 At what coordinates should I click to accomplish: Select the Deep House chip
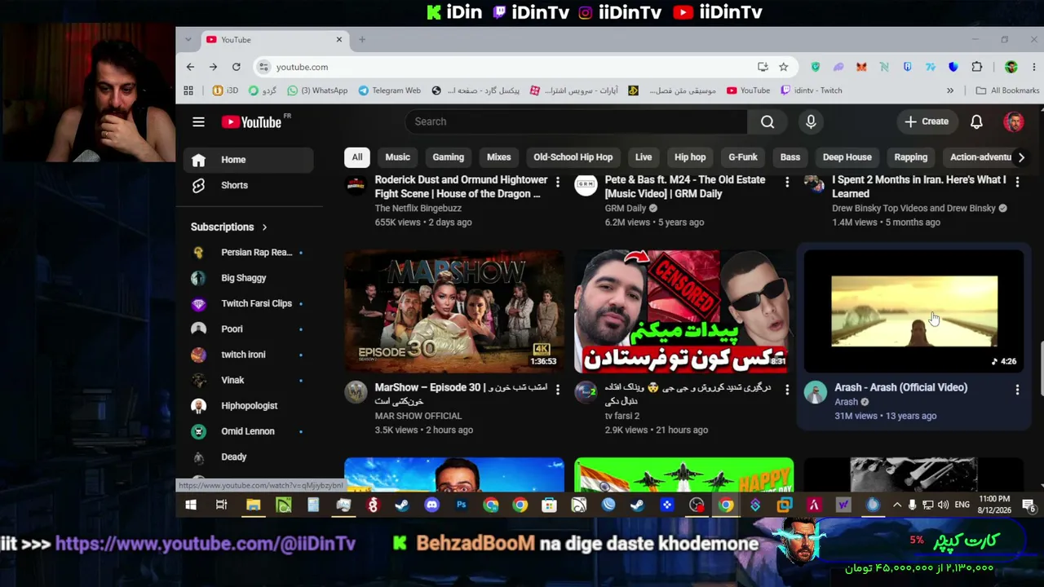pos(847,157)
